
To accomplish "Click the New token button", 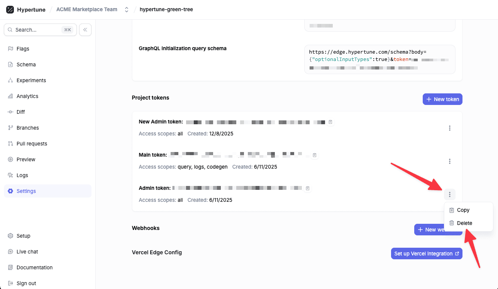I will 442,99.
